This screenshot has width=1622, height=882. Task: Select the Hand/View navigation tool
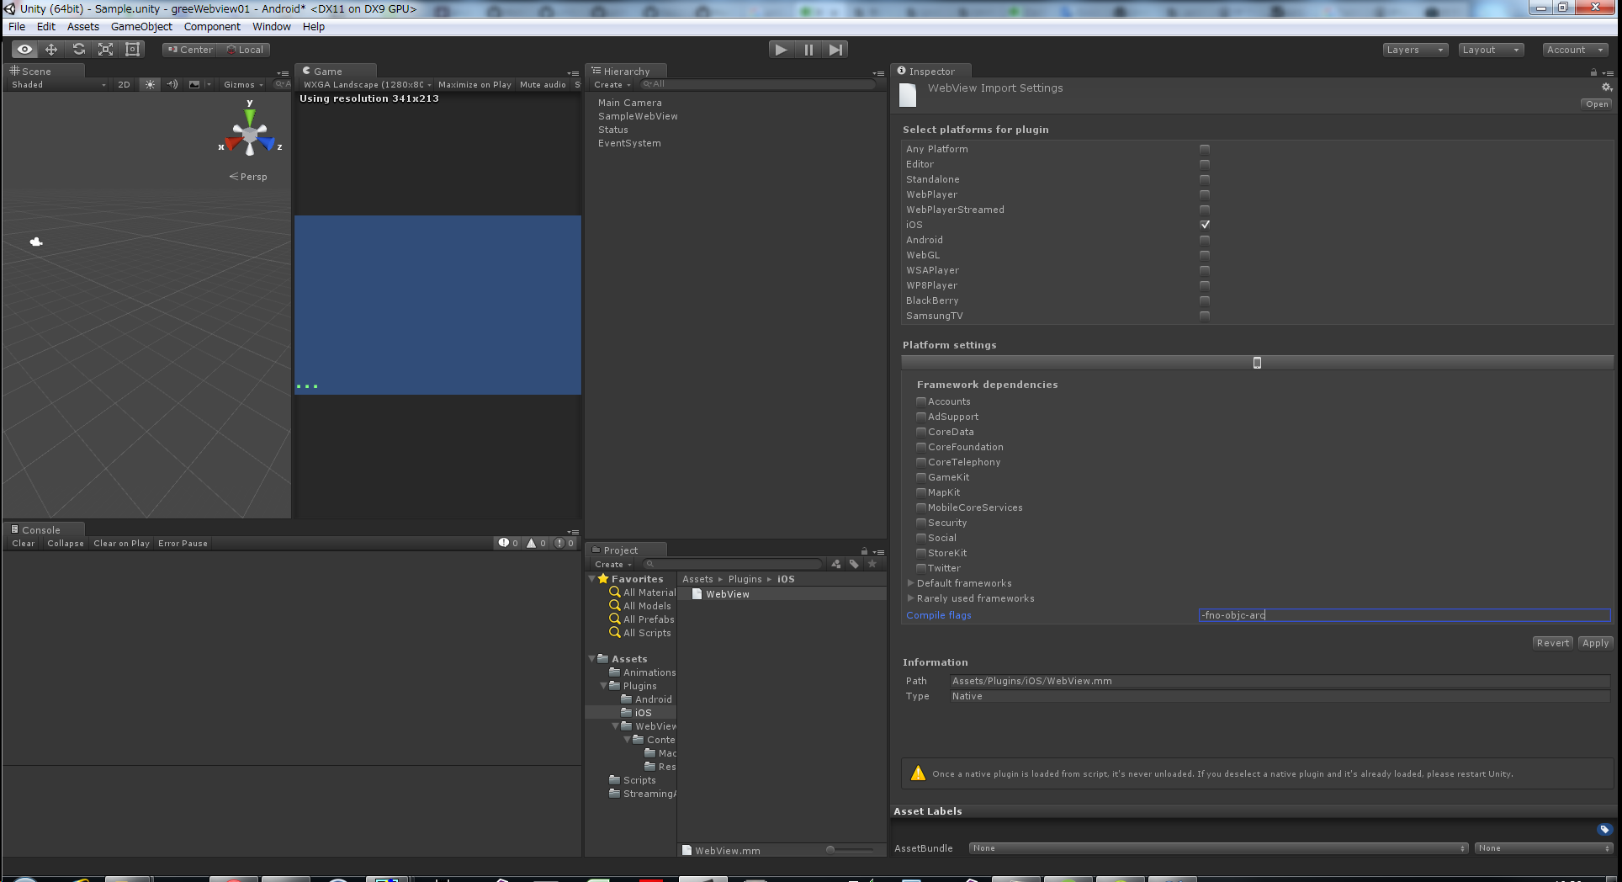point(23,49)
